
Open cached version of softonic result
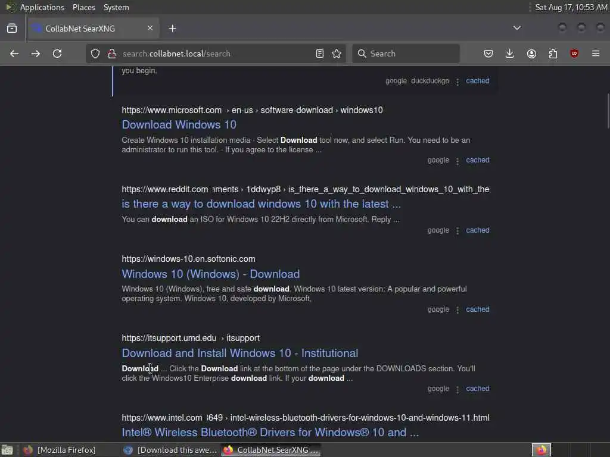tap(477, 309)
